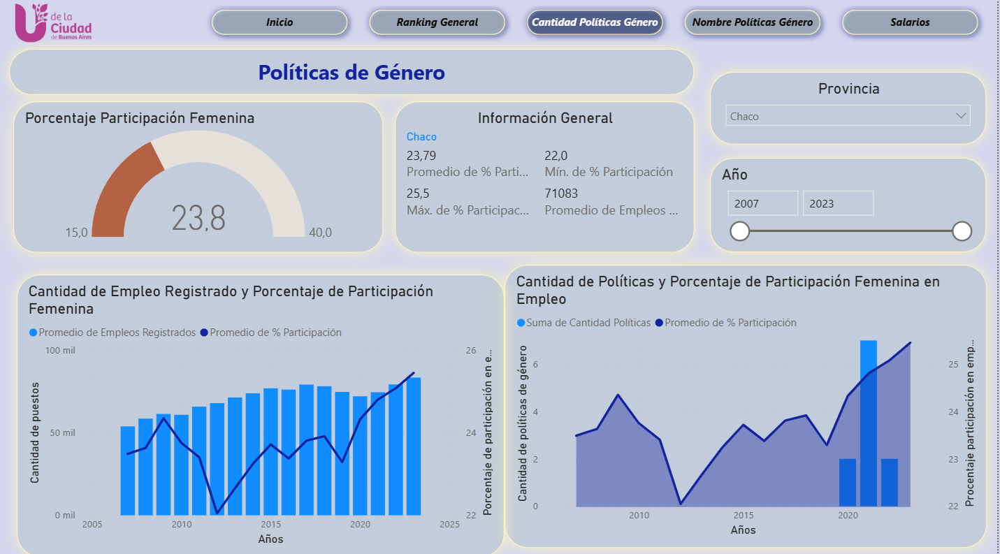Viewport: 1000px width, 554px height.
Task: Click the Chaco link in Información General
Action: [421, 137]
